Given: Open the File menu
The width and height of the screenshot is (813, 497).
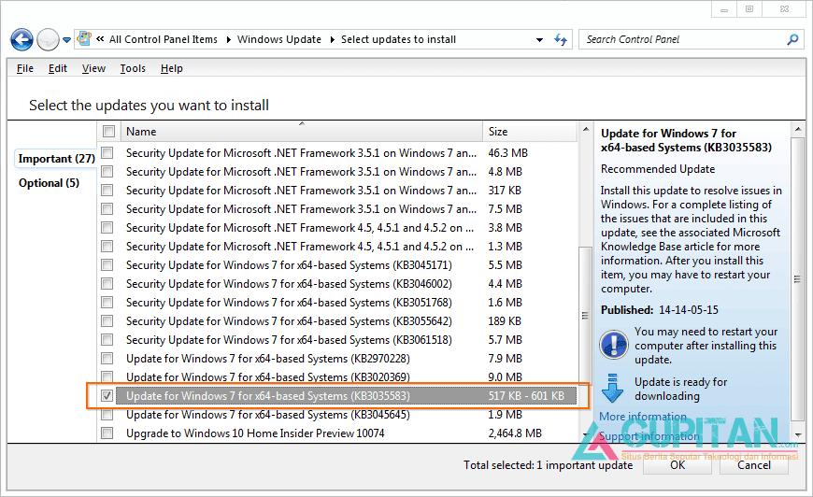Looking at the screenshot, I should click(25, 68).
